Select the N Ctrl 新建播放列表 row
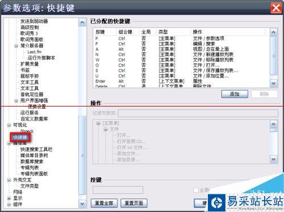The width and height of the screenshot is (284, 212). [x=181, y=54]
